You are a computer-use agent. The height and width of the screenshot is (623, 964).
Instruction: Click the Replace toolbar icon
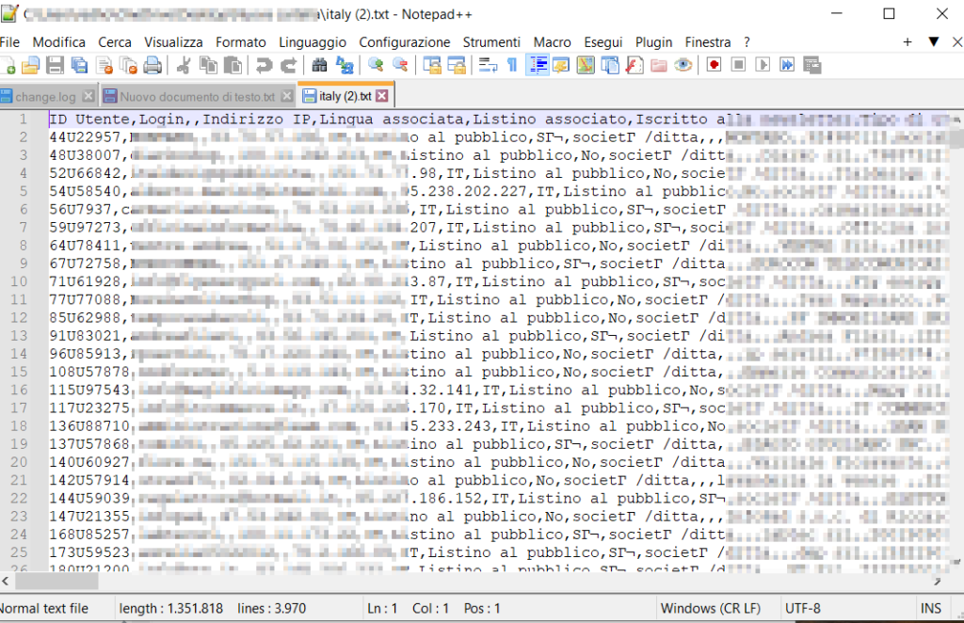345,65
